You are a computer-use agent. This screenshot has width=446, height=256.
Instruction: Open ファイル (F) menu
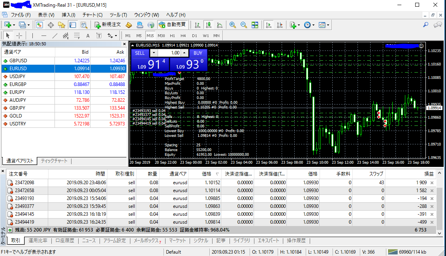(21, 15)
